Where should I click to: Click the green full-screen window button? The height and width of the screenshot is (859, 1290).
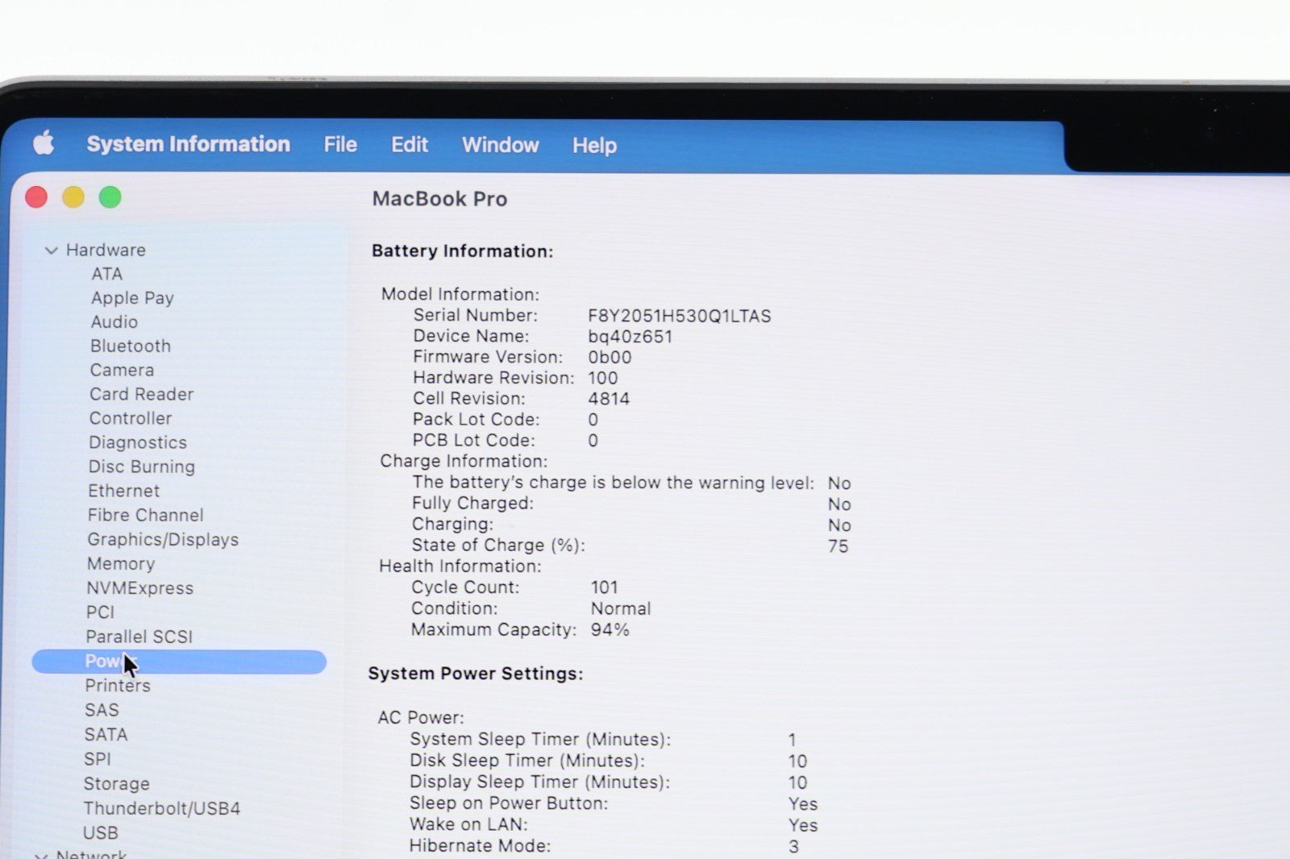click(110, 197)
